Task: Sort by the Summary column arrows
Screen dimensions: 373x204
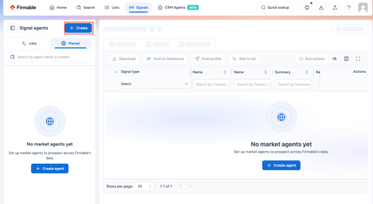Action: tap(307, 72)
